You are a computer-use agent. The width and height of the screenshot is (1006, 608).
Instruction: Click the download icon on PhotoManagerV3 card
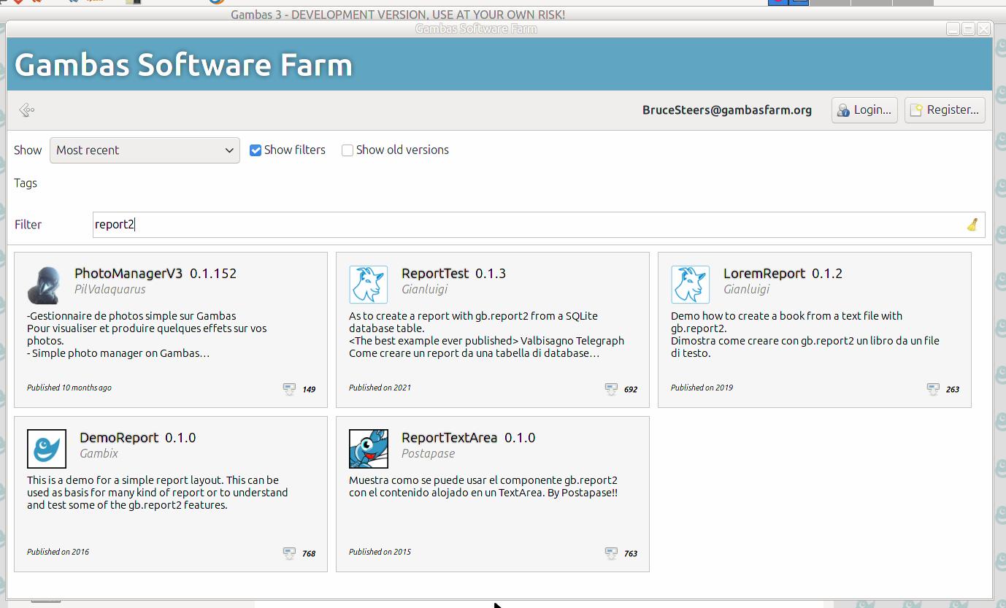tap(289, 389)
